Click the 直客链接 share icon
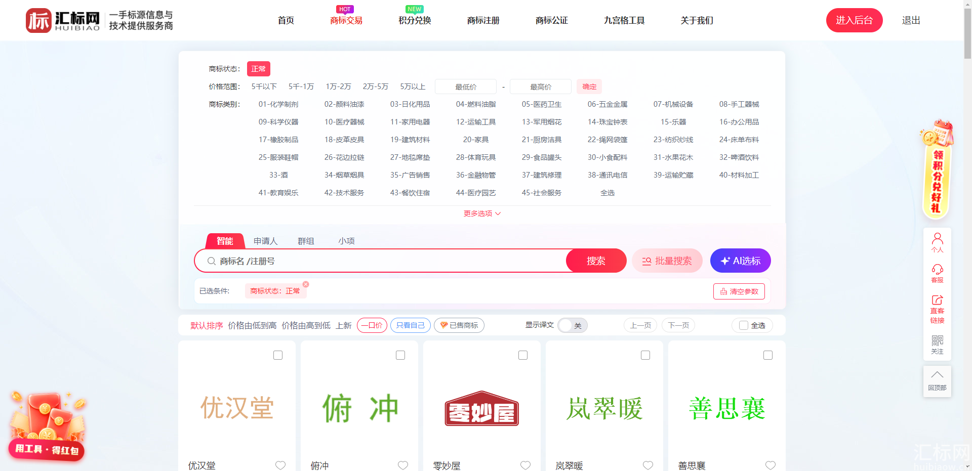 (x=937, y=309)
